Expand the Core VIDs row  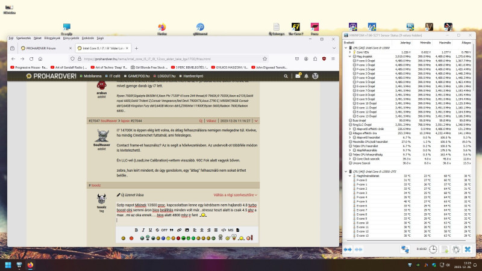(350, 52)
